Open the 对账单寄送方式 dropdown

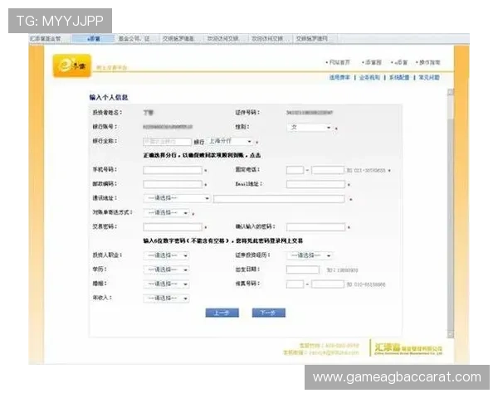tap(167, 212)
